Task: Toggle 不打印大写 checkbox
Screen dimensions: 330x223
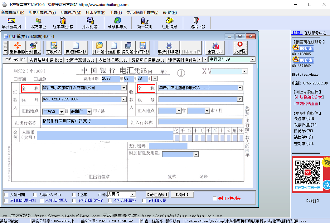Action: pyautogui.click(x=144, y=200)
